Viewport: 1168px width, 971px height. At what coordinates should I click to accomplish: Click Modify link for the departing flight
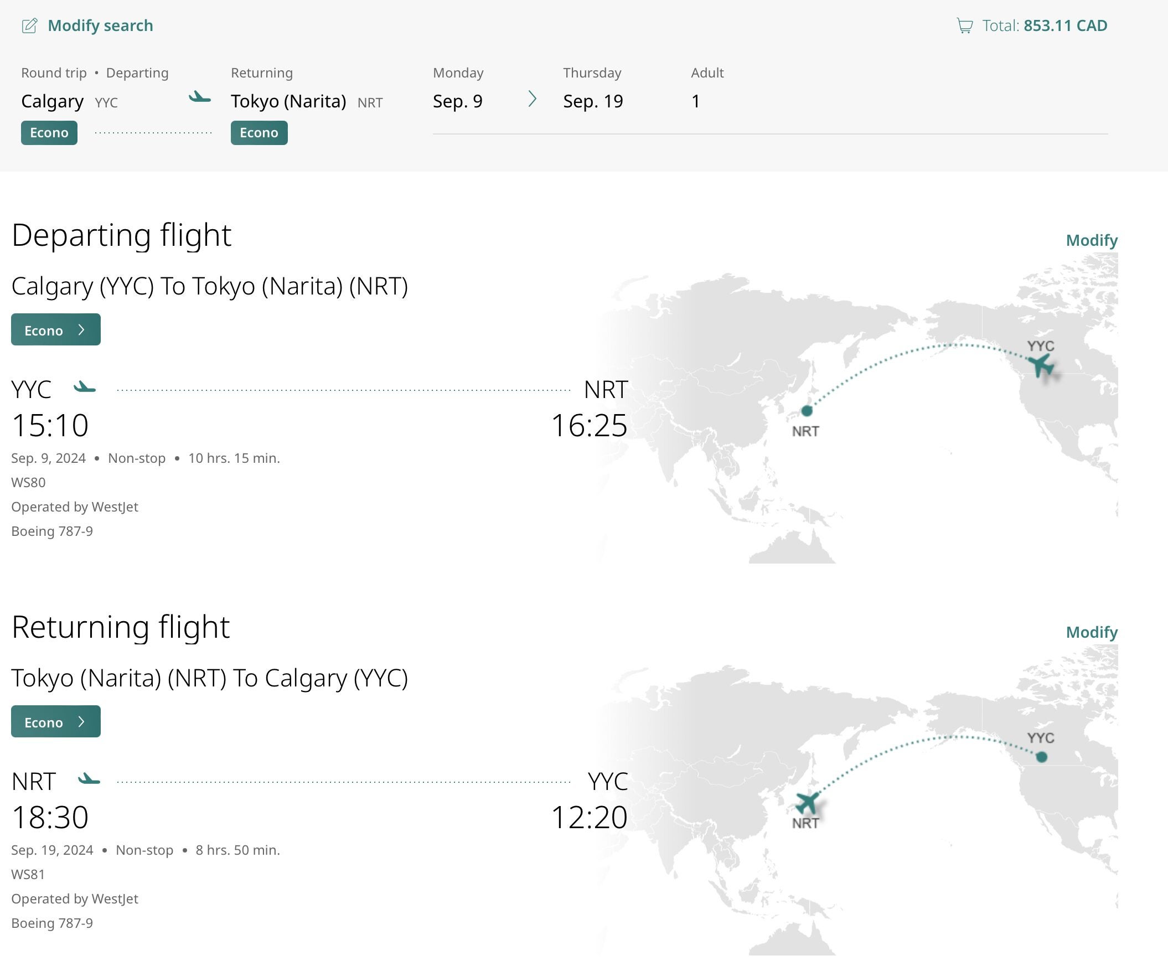[x=1091, y=240]
